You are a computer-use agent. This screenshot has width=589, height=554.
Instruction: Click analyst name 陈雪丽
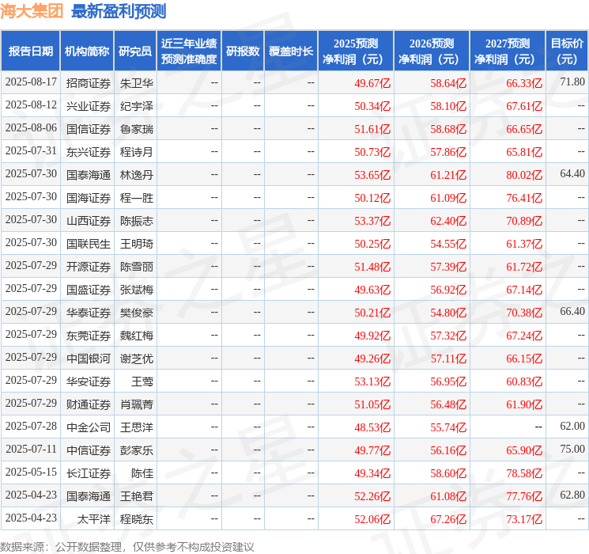[136, 267]
